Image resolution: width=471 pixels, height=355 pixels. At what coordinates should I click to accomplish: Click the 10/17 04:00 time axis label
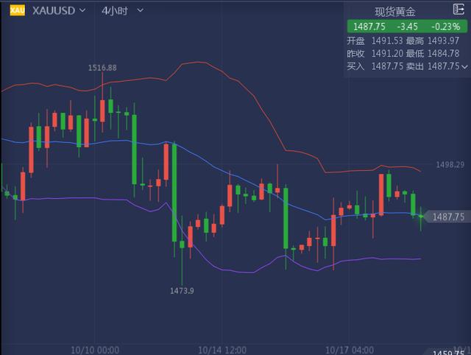(348, 349)
